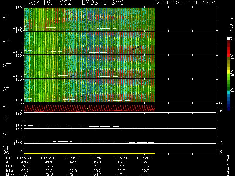This screenshot has width=235, height=176.
Task: Click the MLT value "2.8"
Action: tap(98, 166)
